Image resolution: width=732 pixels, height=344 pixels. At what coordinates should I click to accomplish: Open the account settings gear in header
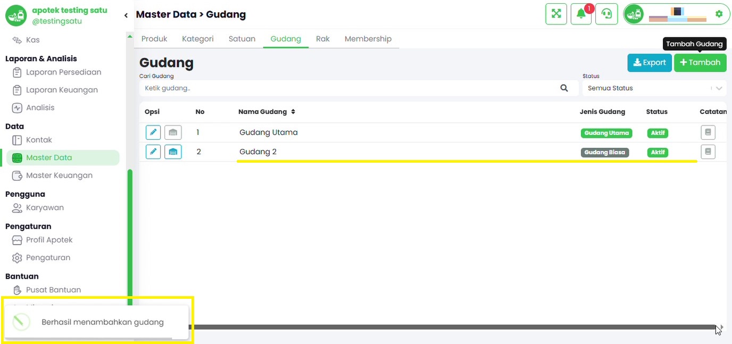pos(719,14)
